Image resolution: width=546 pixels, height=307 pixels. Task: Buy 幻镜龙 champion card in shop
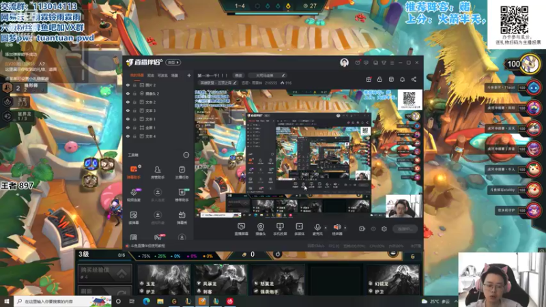(x=392, y=280)
